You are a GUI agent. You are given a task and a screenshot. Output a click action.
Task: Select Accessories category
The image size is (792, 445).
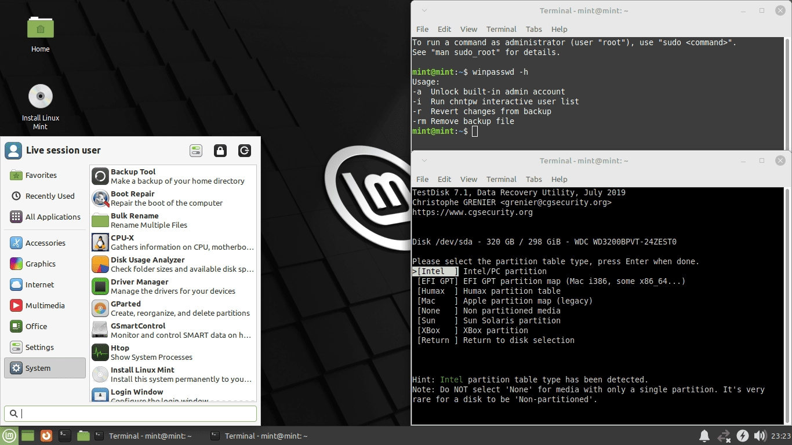pos(45,243)
